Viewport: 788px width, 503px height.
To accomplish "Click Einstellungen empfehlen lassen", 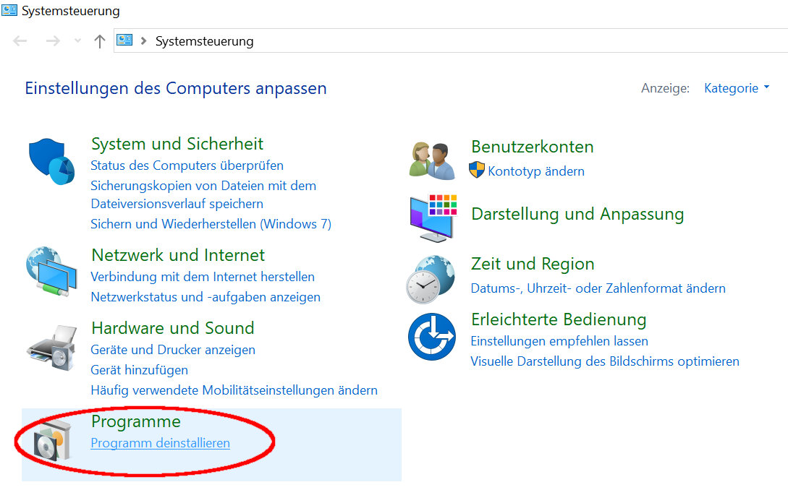I will [559, 341].
